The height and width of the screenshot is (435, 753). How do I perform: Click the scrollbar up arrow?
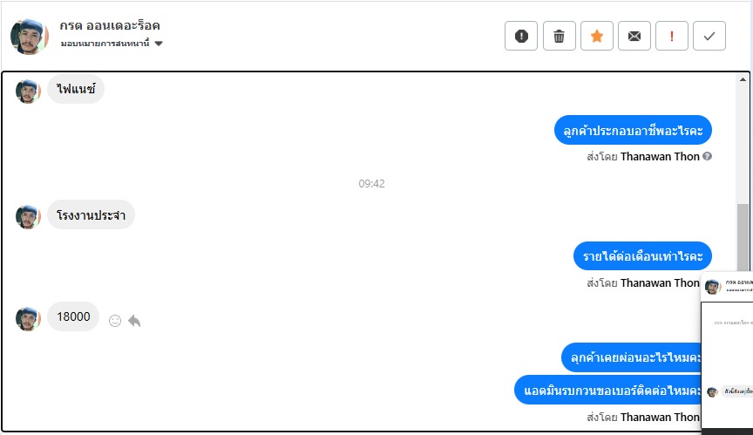[743, 78]
